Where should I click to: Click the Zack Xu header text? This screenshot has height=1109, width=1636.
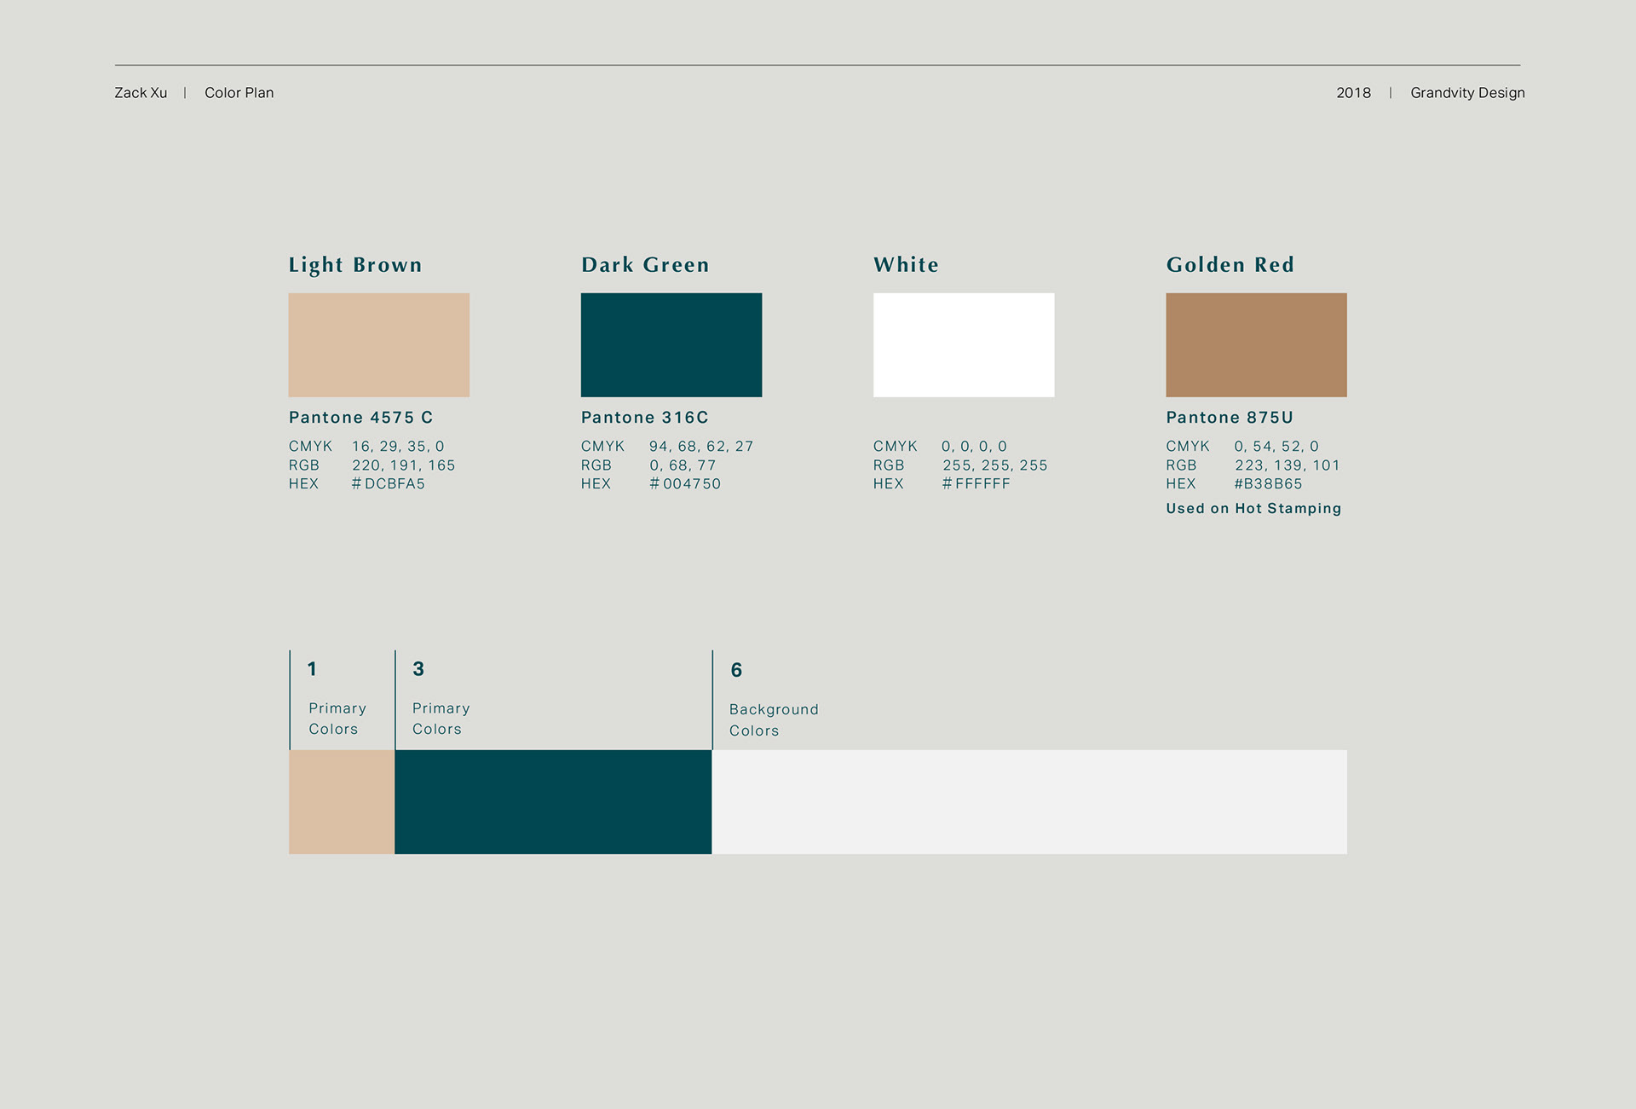point(141,93)
